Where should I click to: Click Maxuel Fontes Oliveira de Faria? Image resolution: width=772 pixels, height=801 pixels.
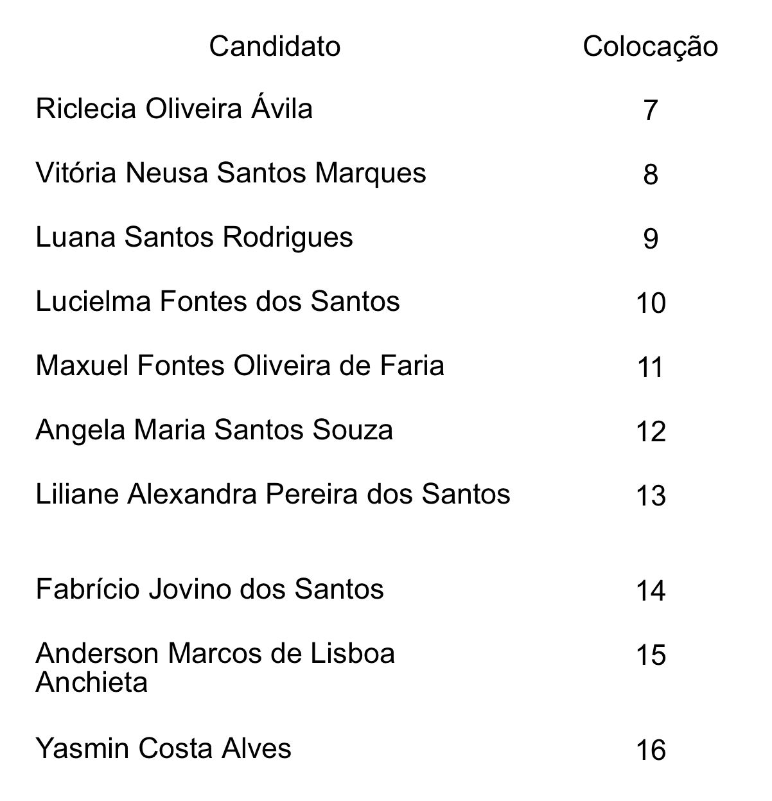(240, 365)
